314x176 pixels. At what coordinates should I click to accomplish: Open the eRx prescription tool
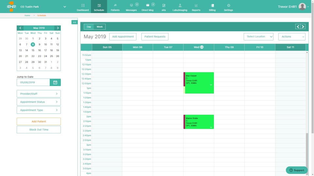(x=164, y=7)
